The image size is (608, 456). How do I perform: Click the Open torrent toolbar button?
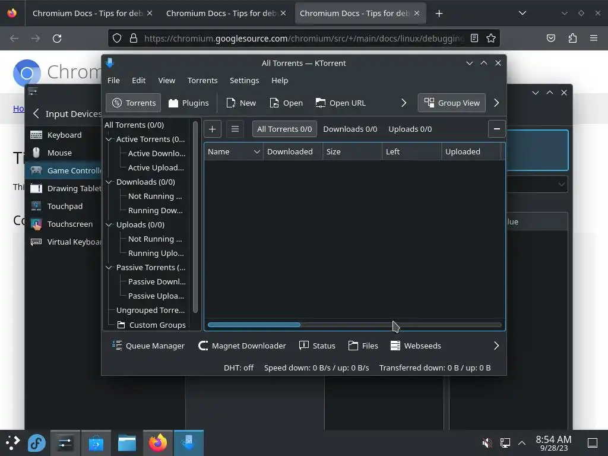[286, 103]
